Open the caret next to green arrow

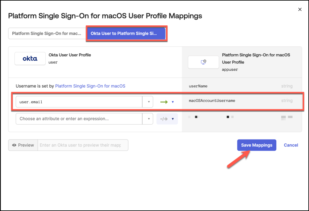tap(173, 102)
